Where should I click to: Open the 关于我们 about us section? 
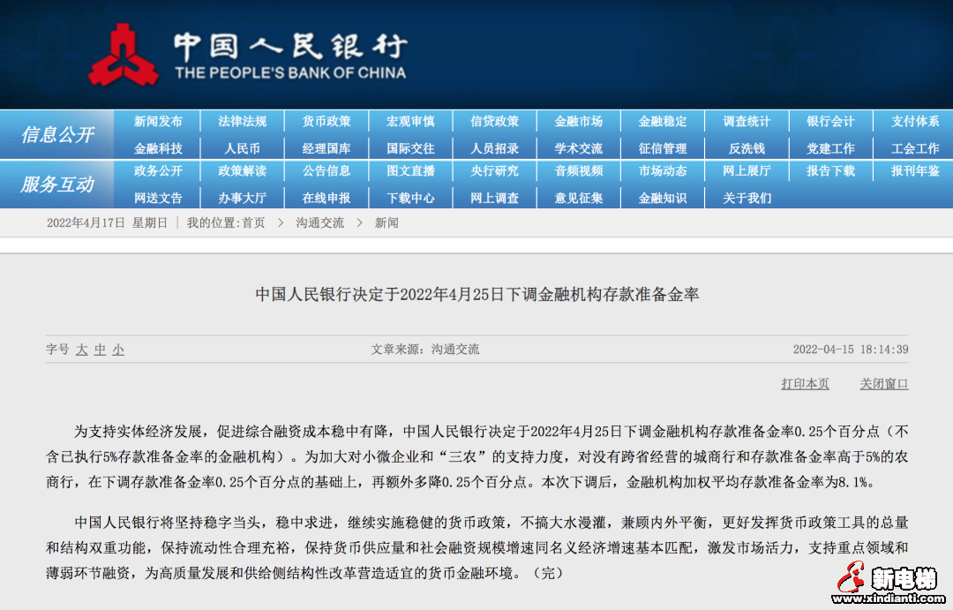coord(747,197)
